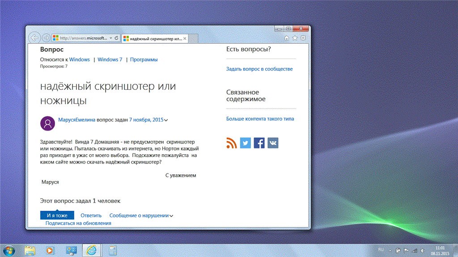458x257 pixels.
Task: Expand the chevron next to the question date
Action: (x=166, y=120)
